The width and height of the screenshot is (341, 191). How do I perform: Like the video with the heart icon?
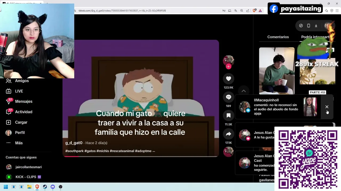click(228, 79)
